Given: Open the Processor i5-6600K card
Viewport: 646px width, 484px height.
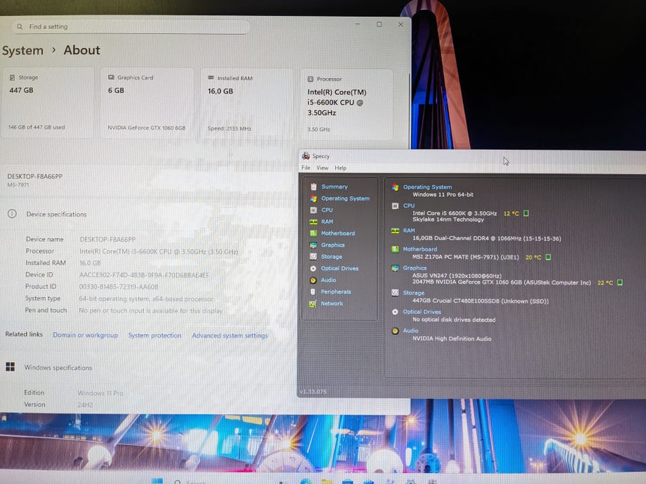Looking at the screenshot, I should pyautogui.click(x=347, y=105).
